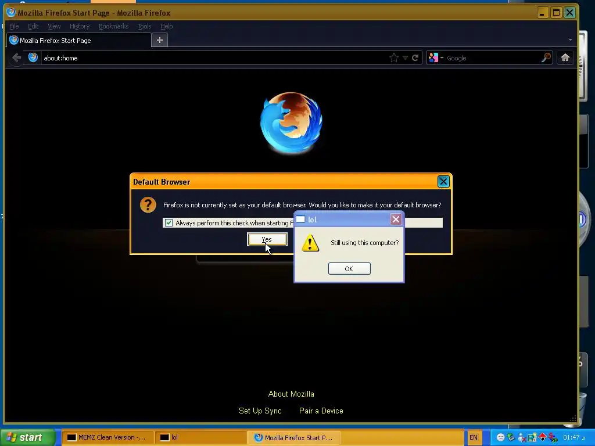Open the Tools menu
The height and width of the screenshot is (446, 595).
pos(144,26)
